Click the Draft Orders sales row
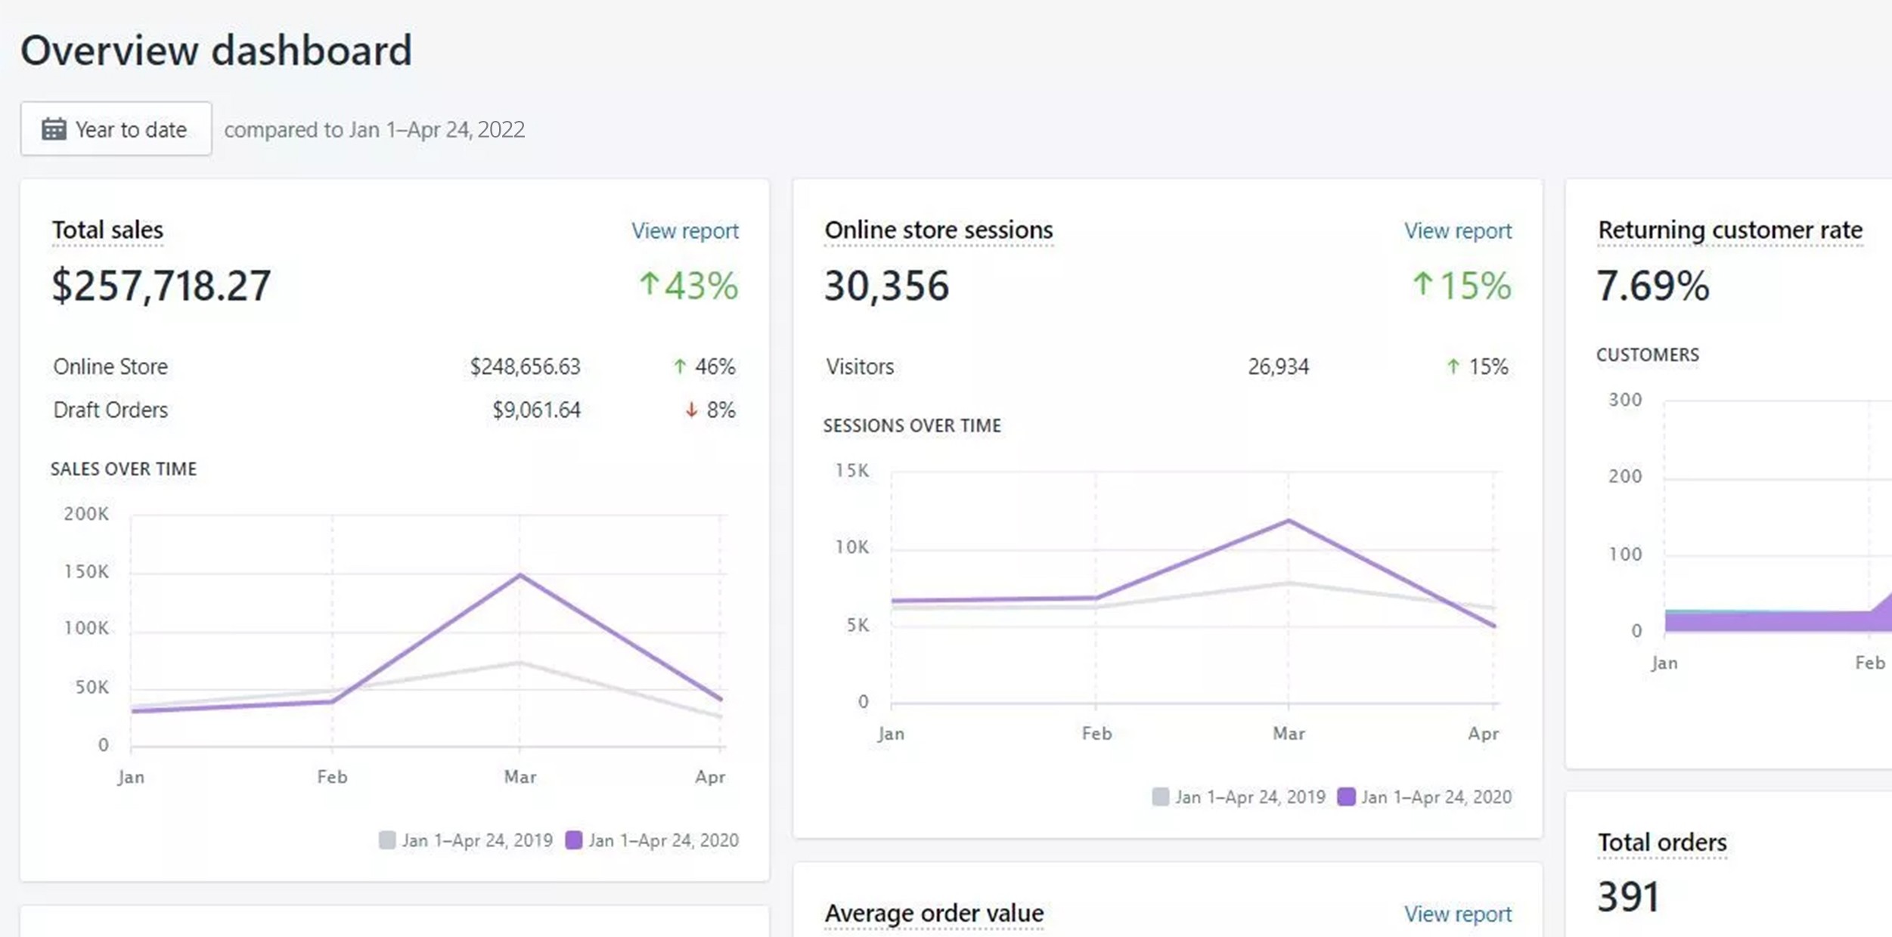 pos(110,410)
